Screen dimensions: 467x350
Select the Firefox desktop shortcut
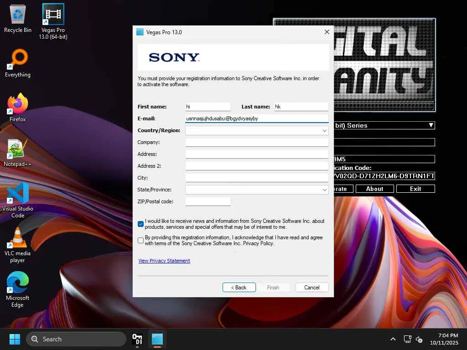[18, 108]
